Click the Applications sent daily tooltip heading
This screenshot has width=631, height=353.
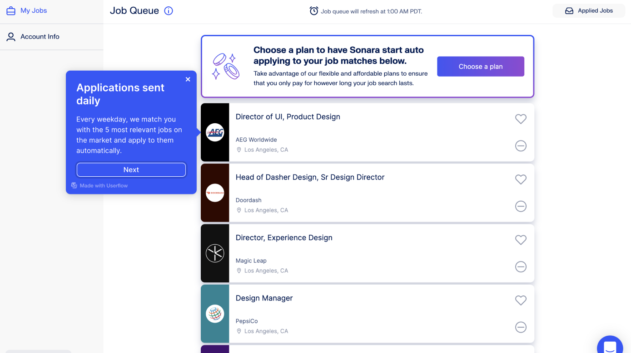(120, 94)
